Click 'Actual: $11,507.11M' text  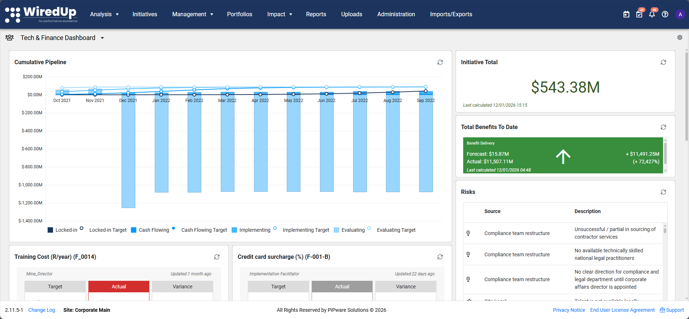point(490,161)
